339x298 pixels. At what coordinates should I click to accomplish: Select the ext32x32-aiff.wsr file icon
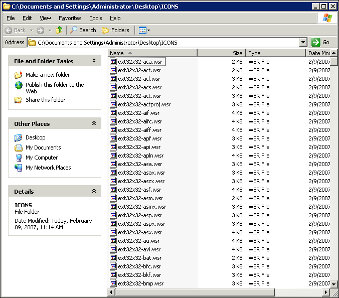(113, 130)
